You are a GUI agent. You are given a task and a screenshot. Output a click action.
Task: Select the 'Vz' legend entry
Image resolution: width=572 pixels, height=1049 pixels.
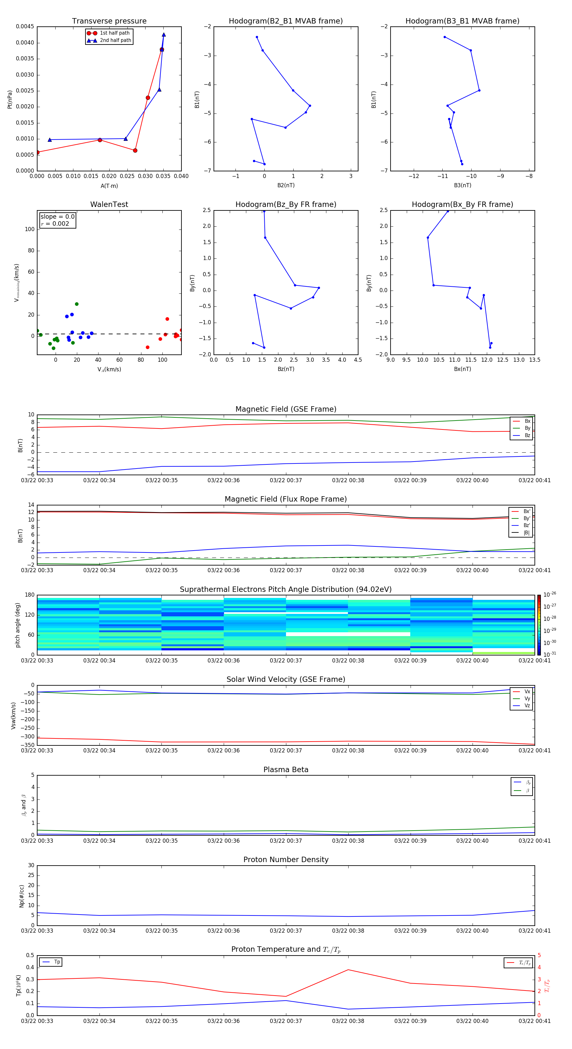point(521,706)
